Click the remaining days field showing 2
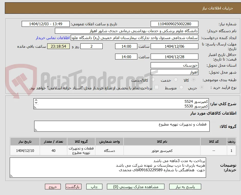This screenshot has width=241, height=195. coord(91,46)
